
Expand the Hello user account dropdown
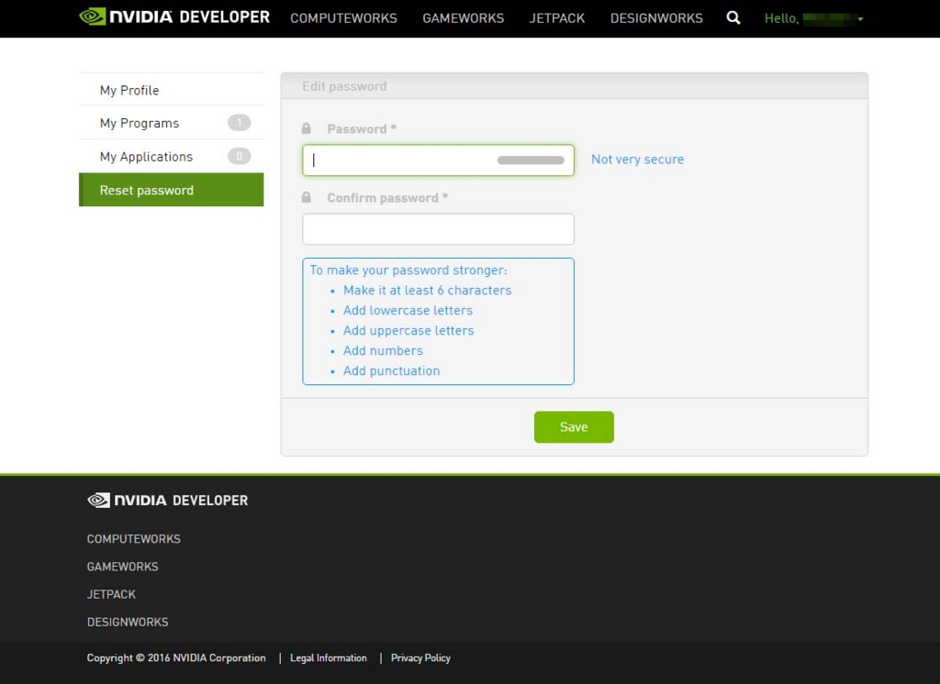[813, 18]
